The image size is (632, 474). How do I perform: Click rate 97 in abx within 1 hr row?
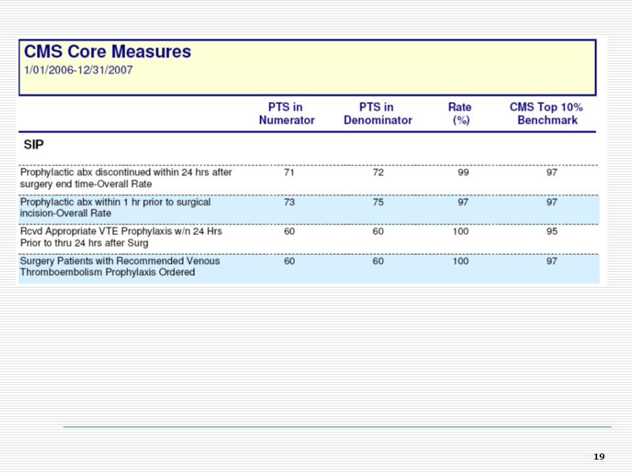tap(463, 202)
